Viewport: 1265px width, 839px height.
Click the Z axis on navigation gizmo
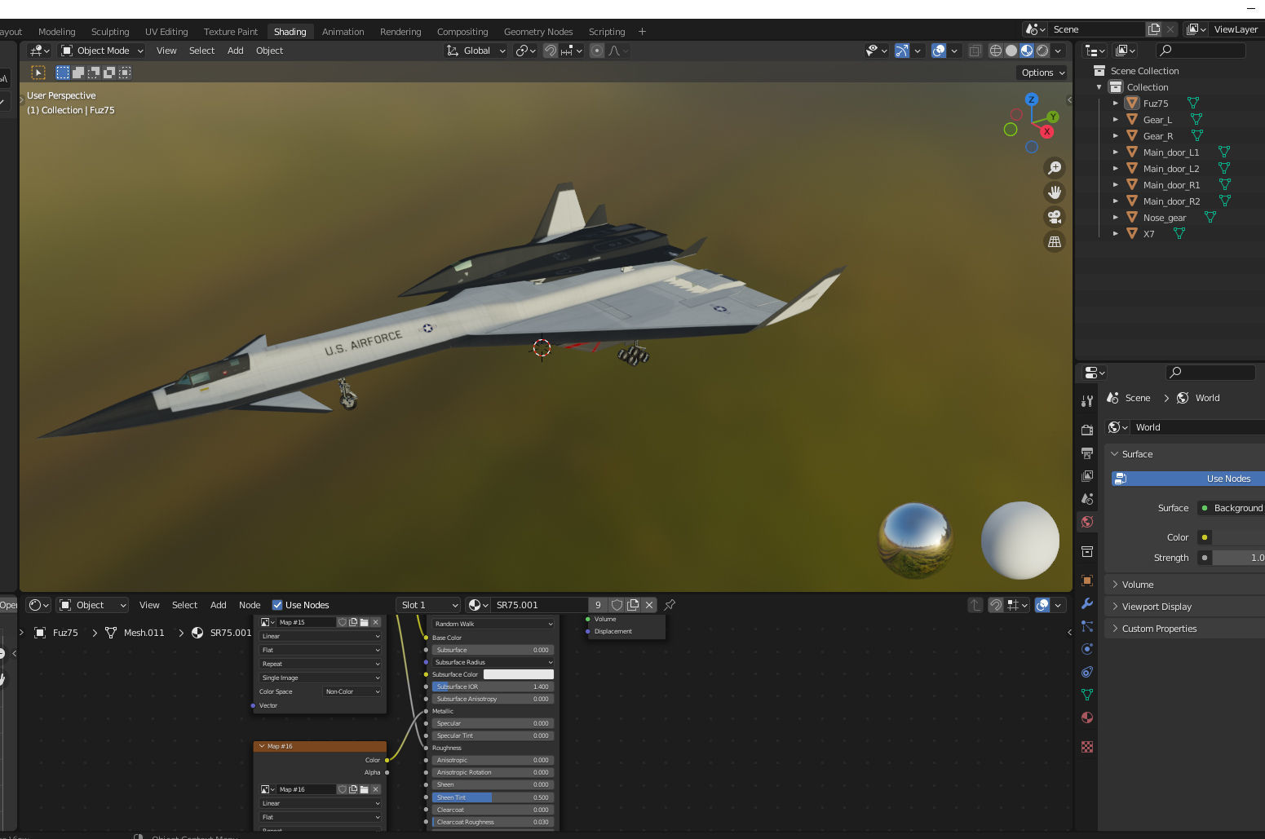[1032, 99]
